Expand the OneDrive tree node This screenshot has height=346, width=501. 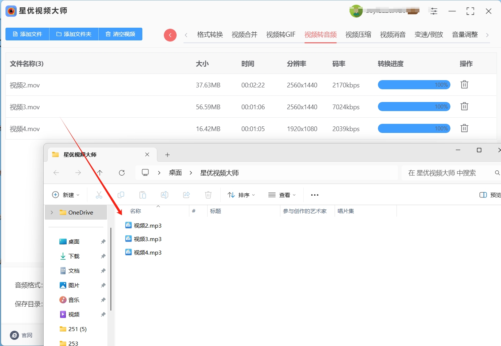[52, 212]
